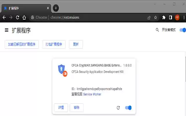Viewport: 186px width, 116px height.
Task: Bookmark this page with the star icon
Action: tap(155, 18)
